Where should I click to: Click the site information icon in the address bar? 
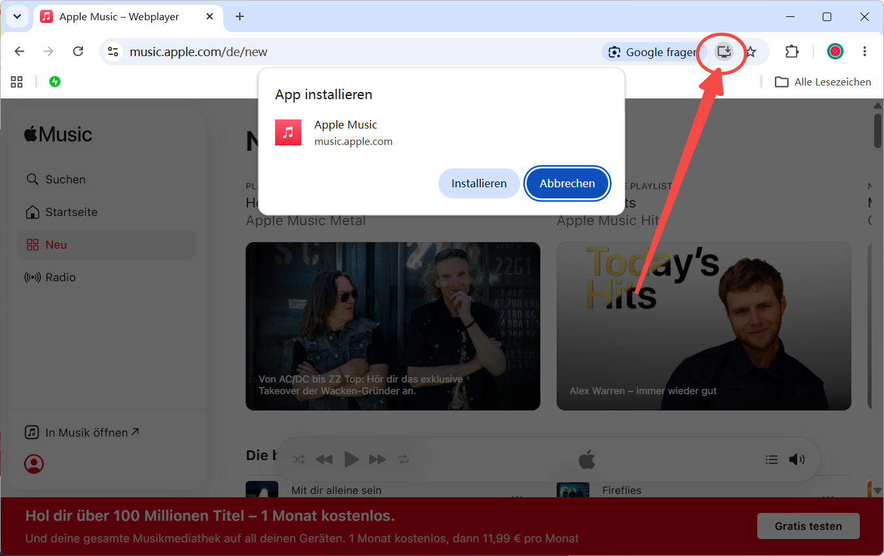tap(113, 52)
